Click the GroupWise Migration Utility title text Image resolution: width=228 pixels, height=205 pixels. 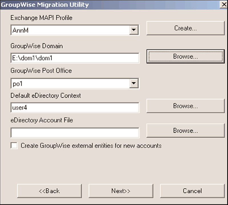[45, 5]
